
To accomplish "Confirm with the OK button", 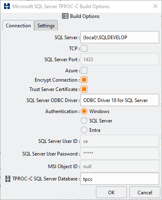I will (111, 192).
